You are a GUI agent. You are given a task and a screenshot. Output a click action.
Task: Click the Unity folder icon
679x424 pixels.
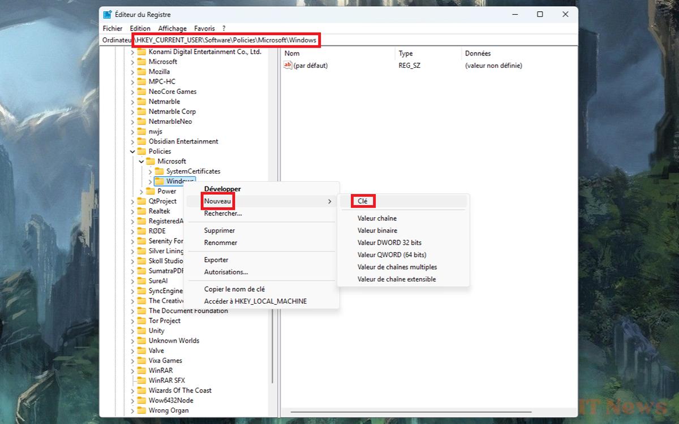pos(141,331)
